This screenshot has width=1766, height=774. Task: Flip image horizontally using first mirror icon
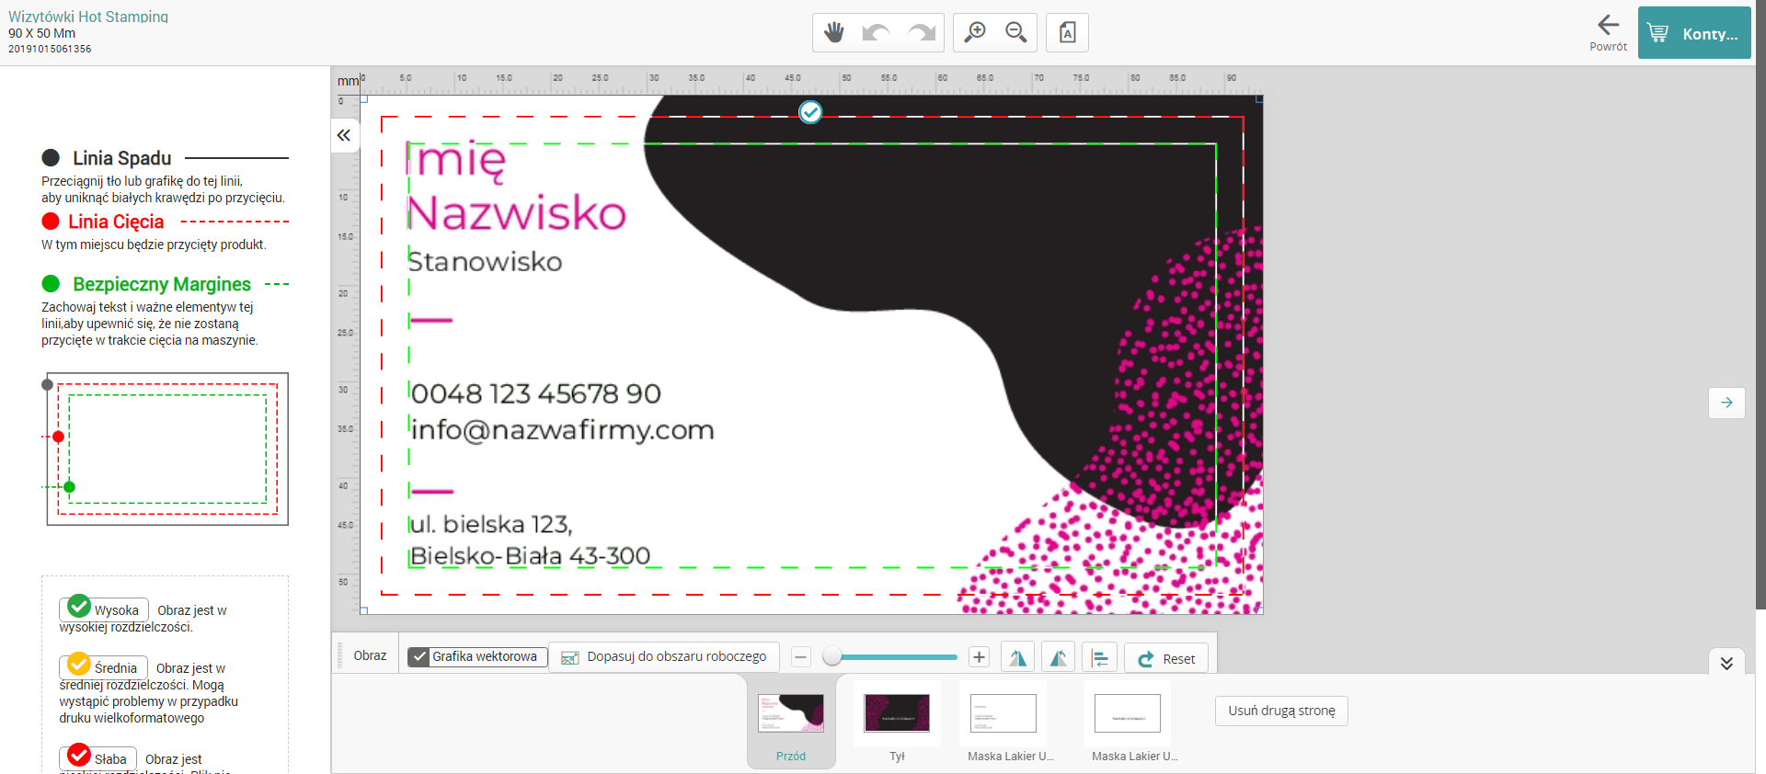[1017, 658]
